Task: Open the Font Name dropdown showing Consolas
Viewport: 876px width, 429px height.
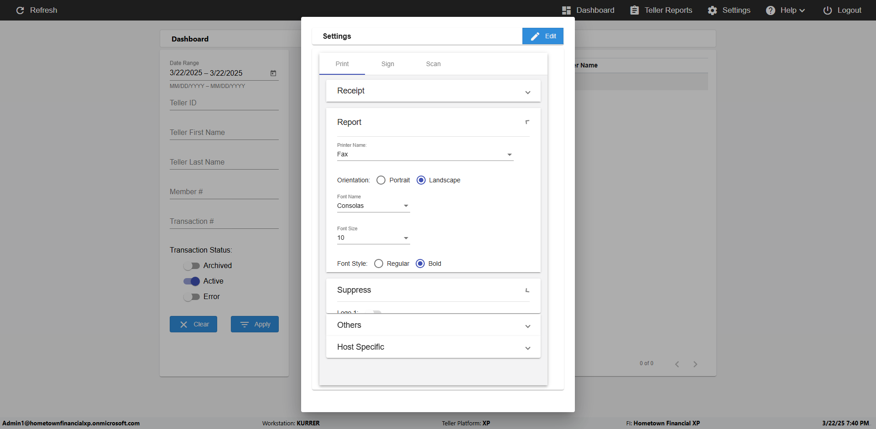Action: (373, 206)
